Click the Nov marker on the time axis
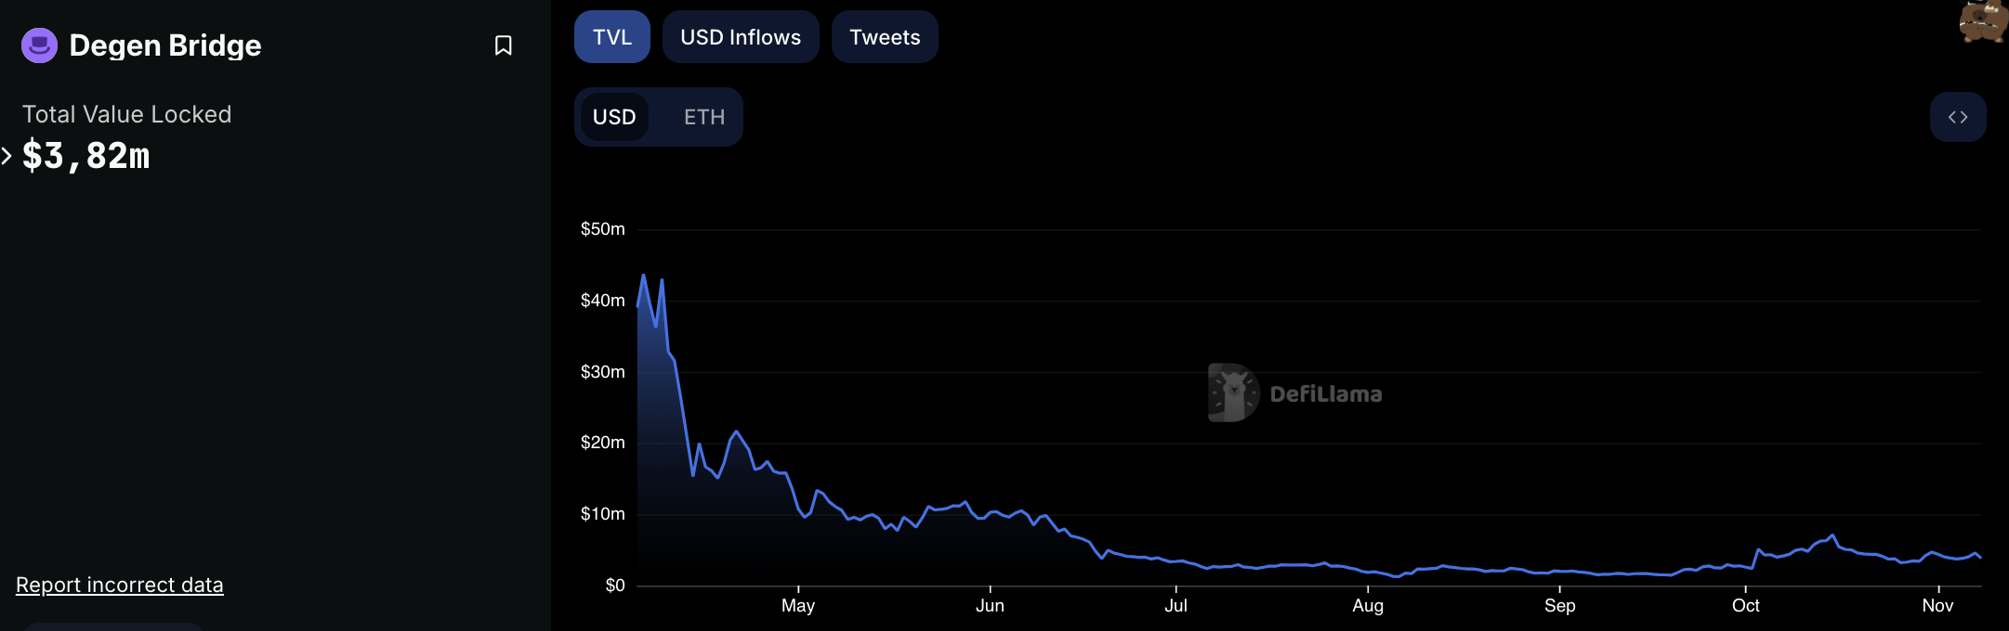 coord(1937,605)
